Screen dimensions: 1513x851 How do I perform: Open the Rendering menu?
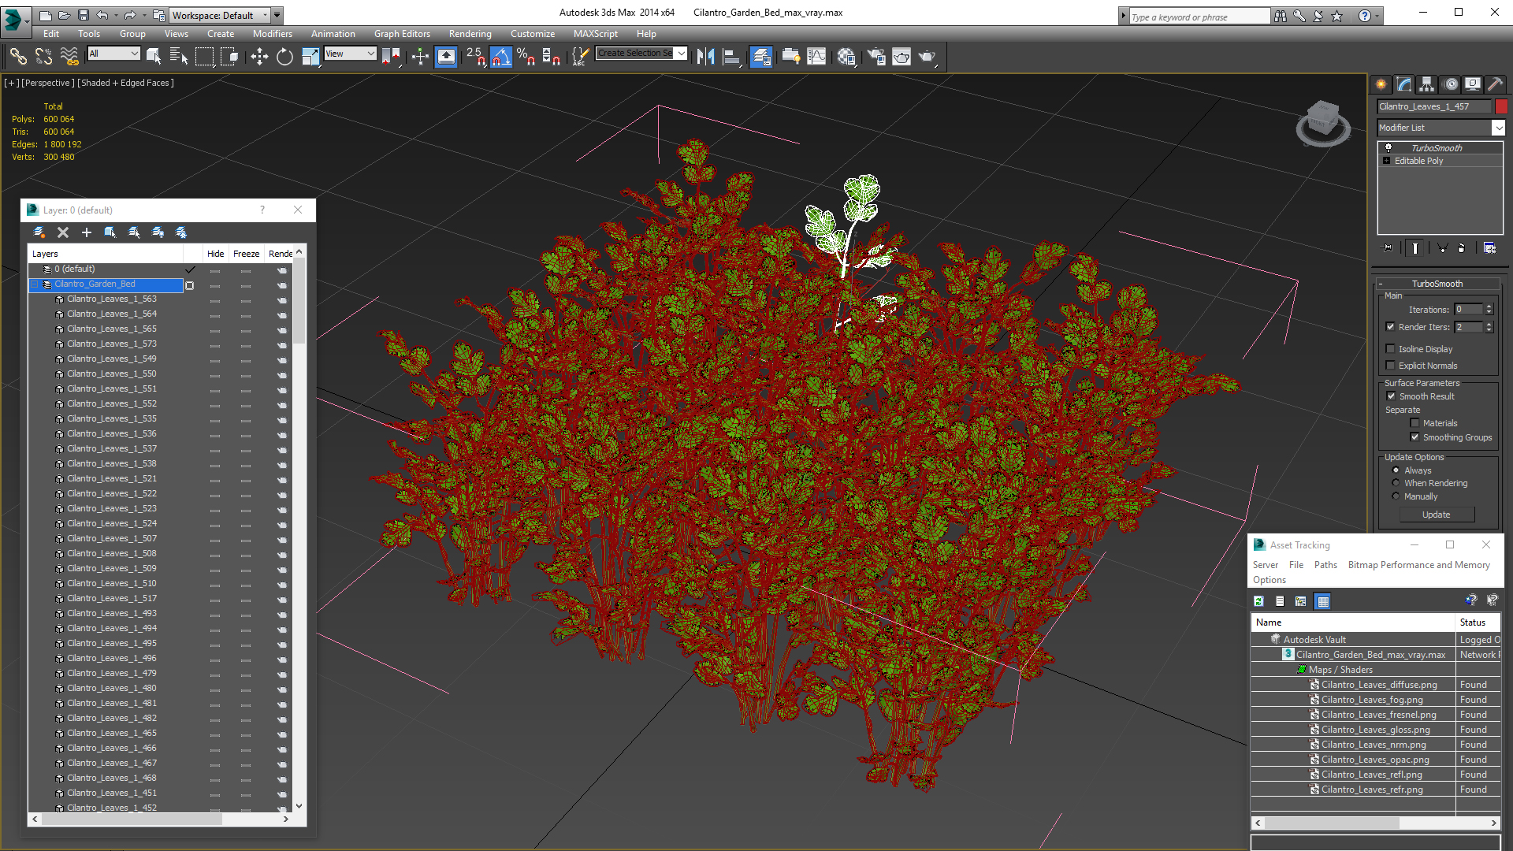coord(470,34)
